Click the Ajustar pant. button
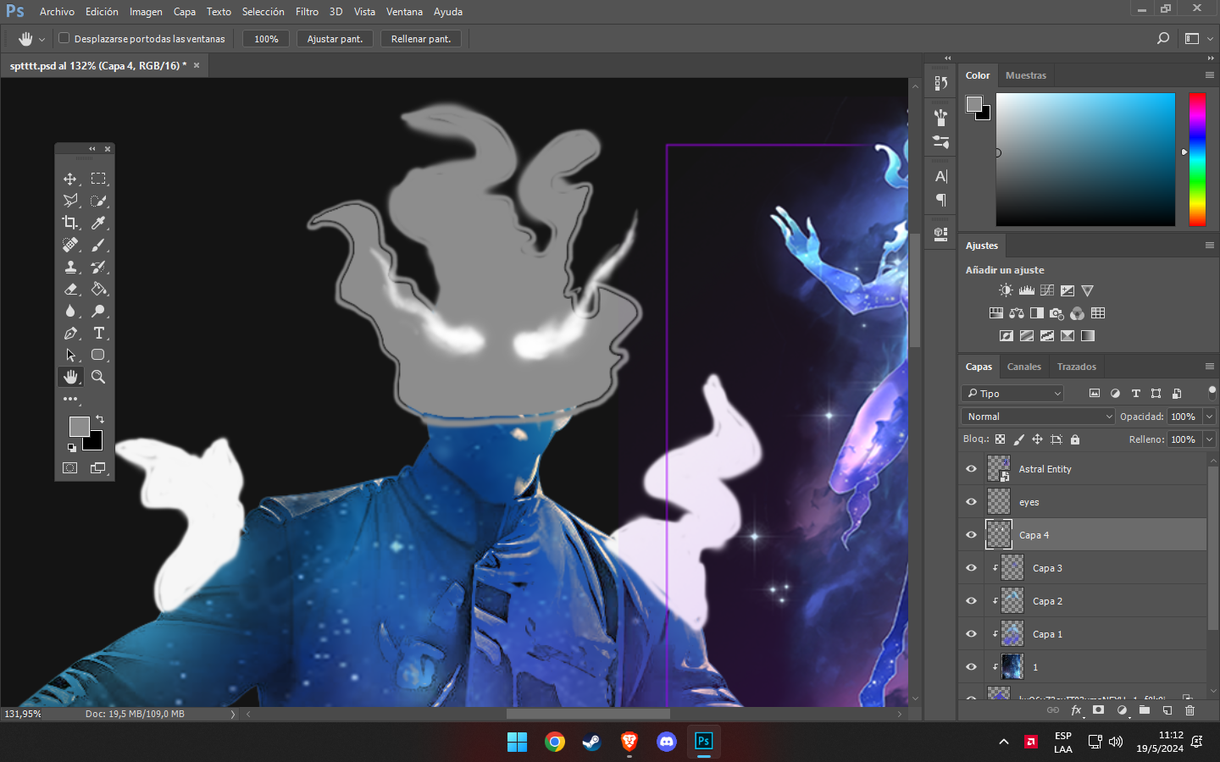 coord(335,39)
